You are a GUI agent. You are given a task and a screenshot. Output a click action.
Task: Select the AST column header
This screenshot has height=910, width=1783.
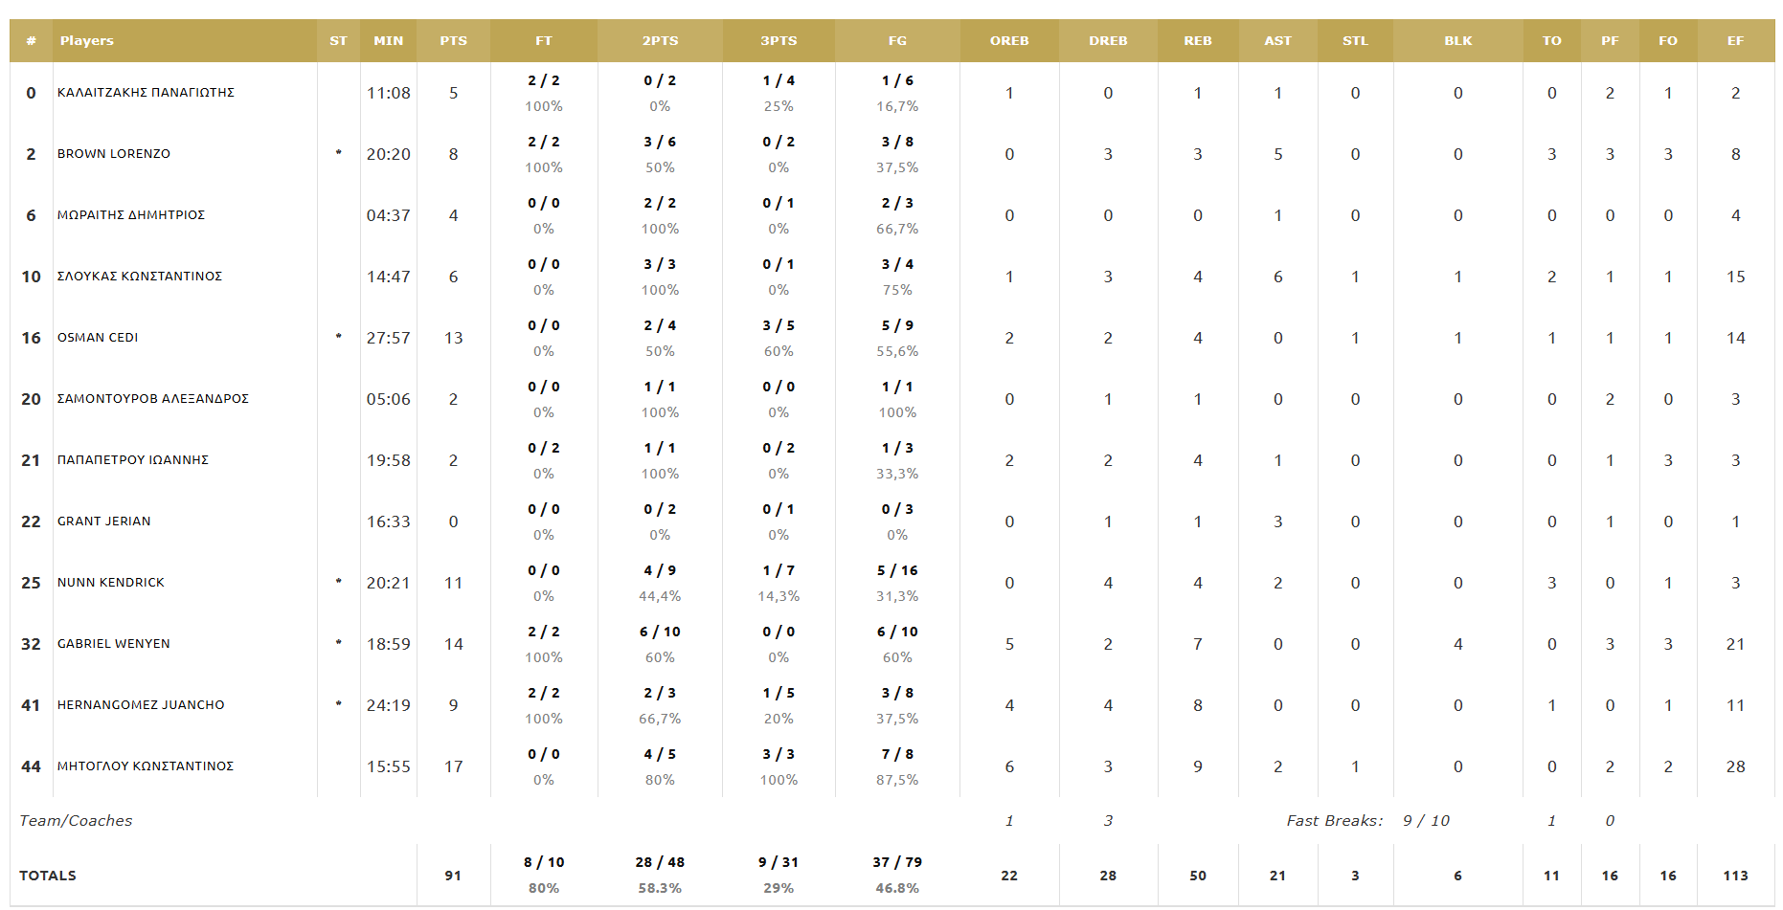click(1277, 41)
